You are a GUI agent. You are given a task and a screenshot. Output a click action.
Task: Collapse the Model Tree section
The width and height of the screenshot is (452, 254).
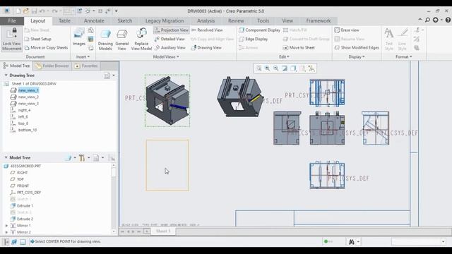pyautogui.click(x=6, y=157)
